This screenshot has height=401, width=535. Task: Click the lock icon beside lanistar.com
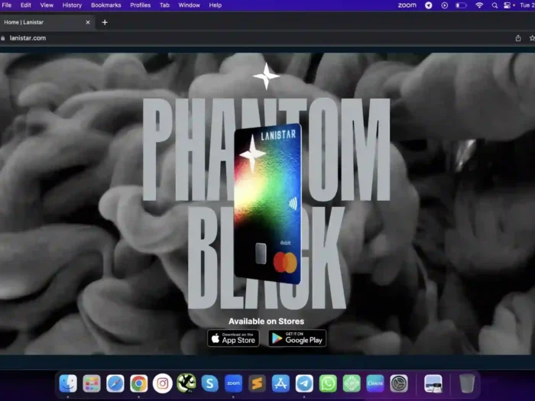coord(3,38)
